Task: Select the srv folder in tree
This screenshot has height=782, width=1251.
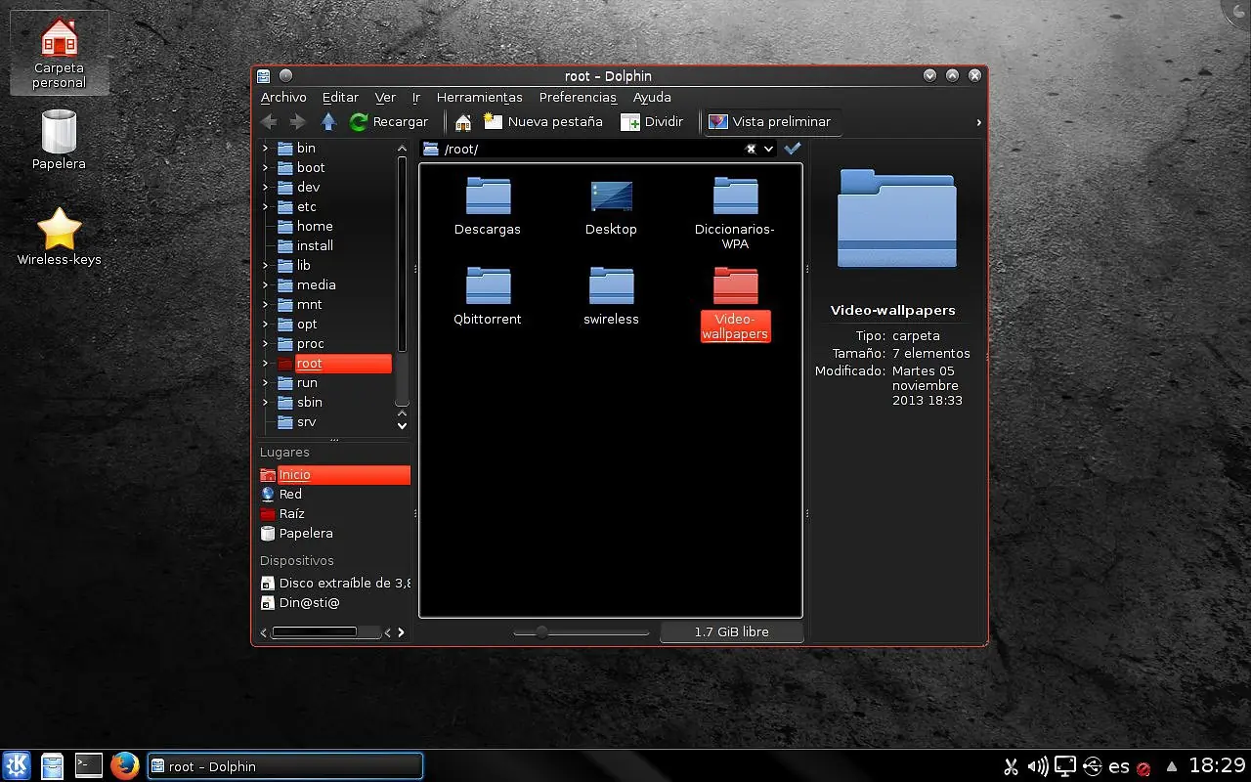Action: [x=306, y=422]
